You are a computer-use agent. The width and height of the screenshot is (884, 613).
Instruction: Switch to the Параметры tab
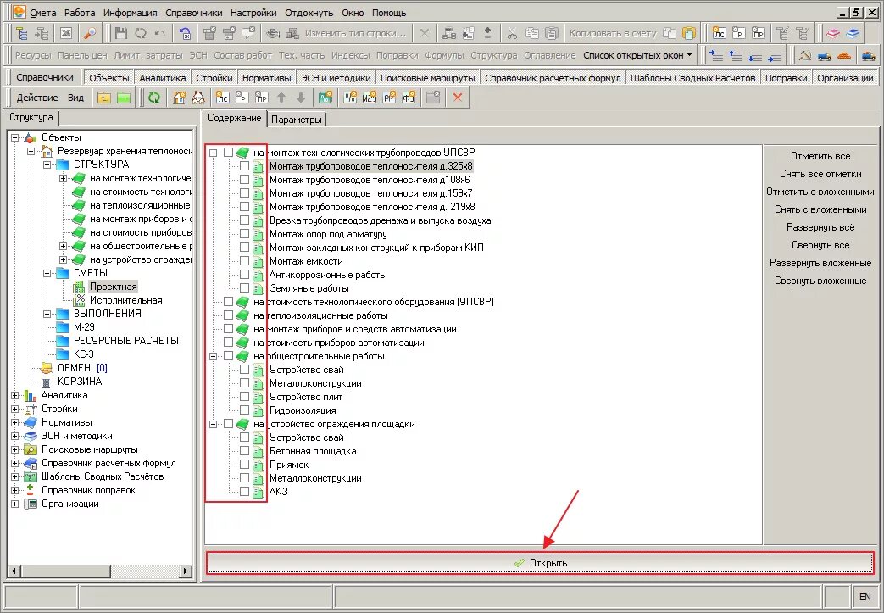coord(297,120)
